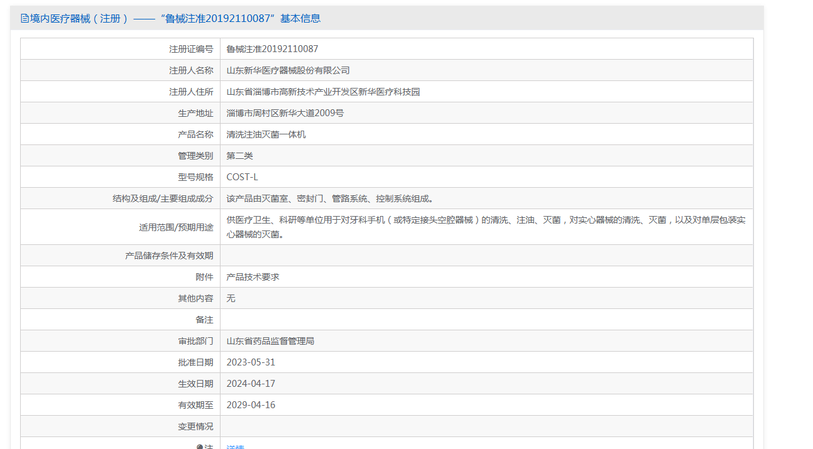Select product name 清洗注油灭菌一体机
The image size is (813, 449).
266,134
